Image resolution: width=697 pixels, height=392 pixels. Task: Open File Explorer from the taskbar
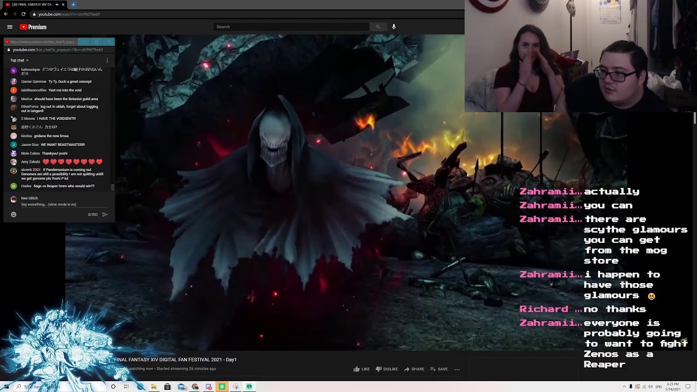click(x=154, y=387)
